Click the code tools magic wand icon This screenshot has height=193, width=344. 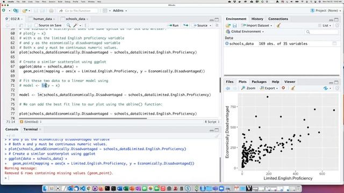pyautogui.click(x=75, y=25)
